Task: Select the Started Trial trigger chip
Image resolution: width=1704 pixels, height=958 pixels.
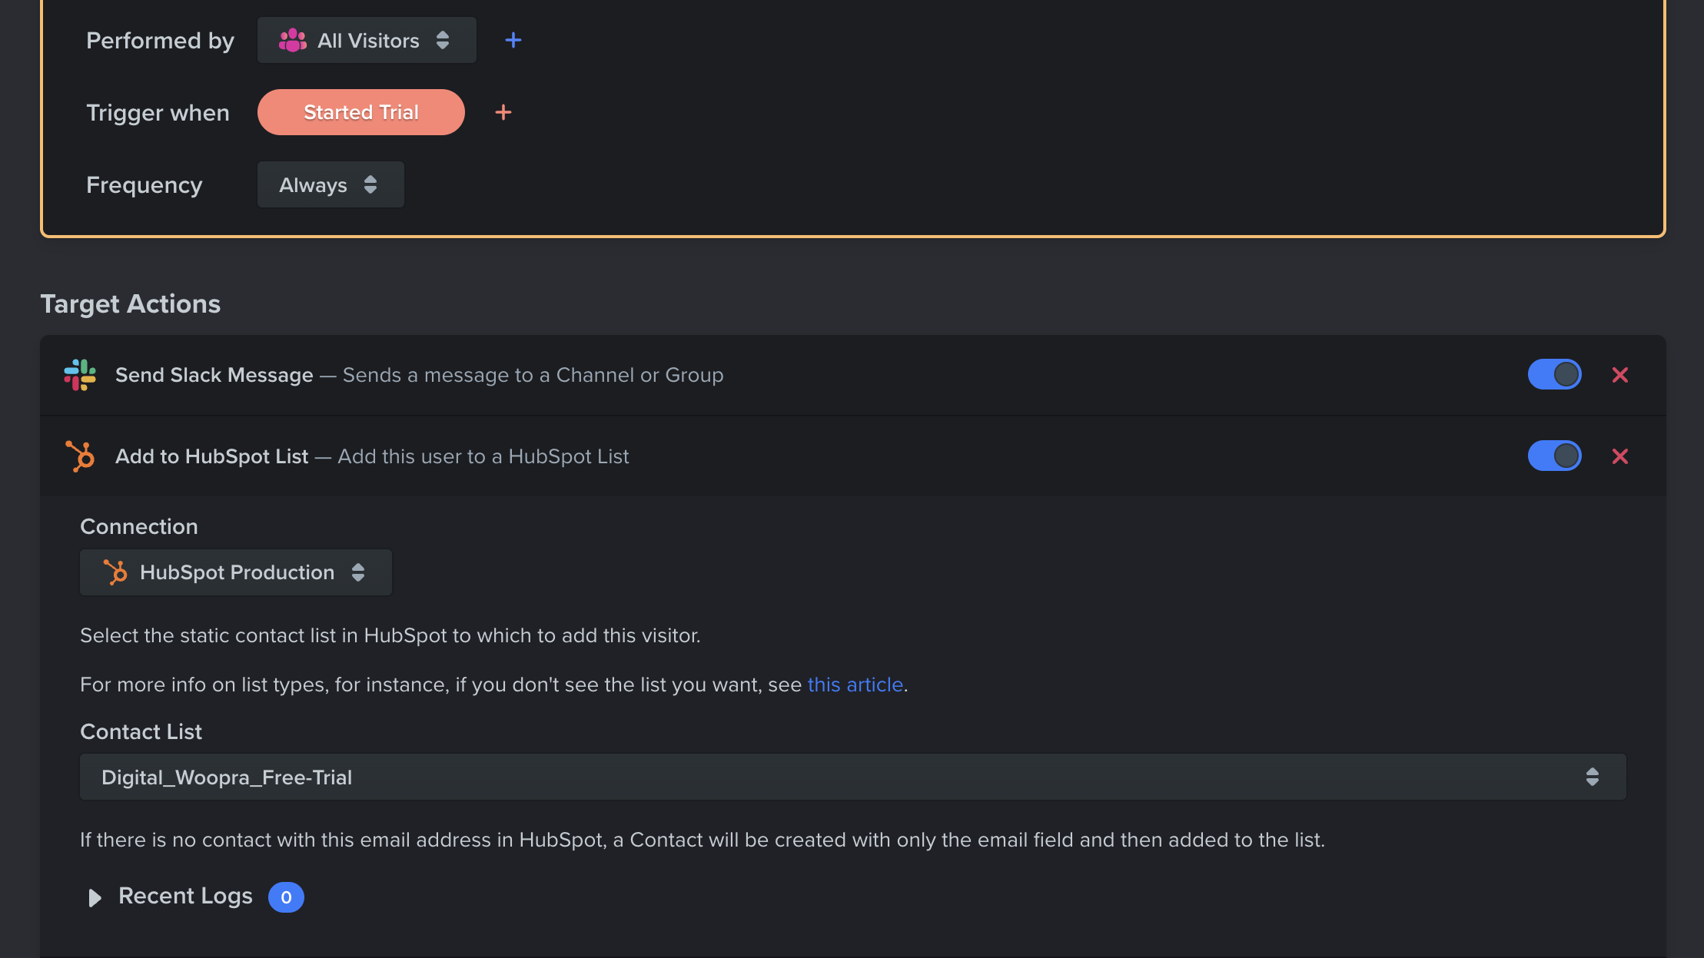Action: [x=360, y=112]
